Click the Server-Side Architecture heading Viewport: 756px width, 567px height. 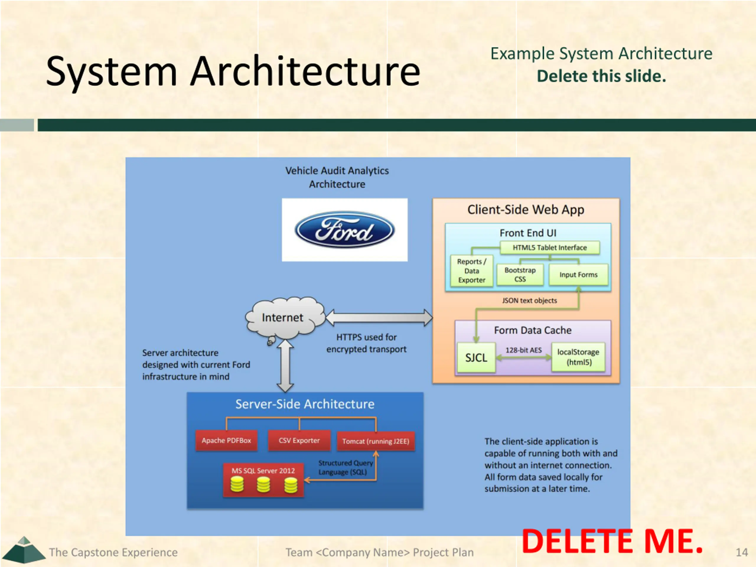305,404
